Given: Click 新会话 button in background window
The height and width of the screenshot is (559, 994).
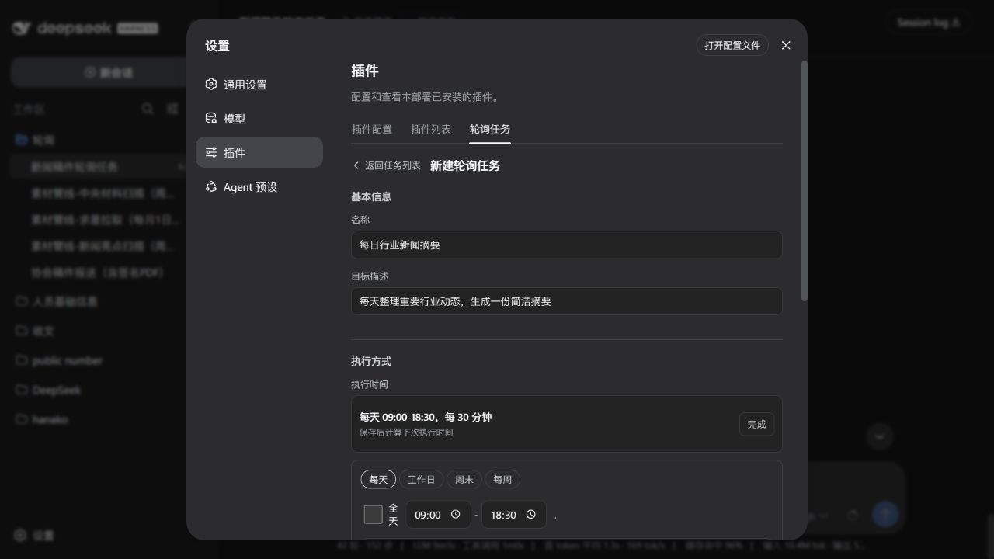Looking at the screenshot, I should [x=109, y=72].
